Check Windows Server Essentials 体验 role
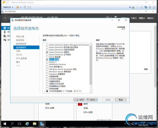The height and width of the screenshot is (128, 158). pos(47,69)
